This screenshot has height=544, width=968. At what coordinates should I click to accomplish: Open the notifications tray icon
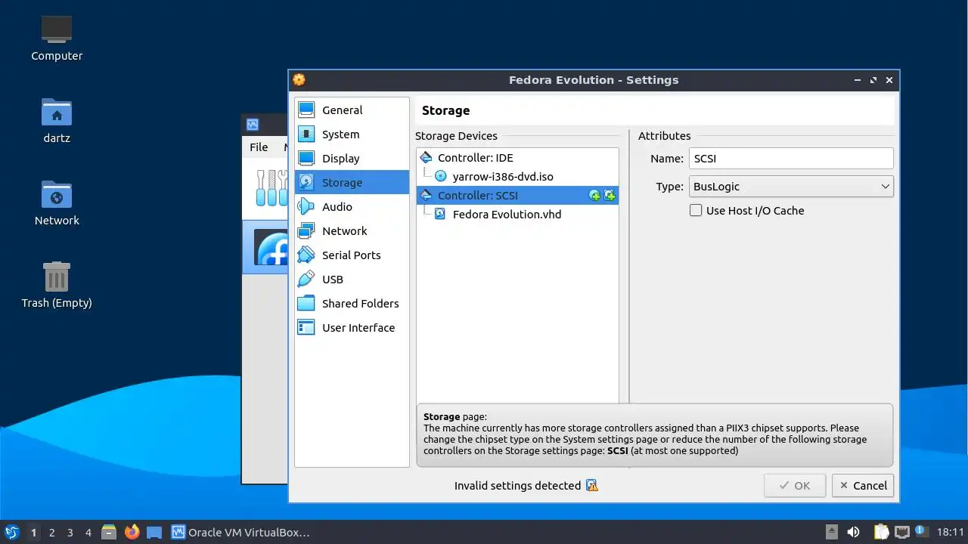pos(921,532)
